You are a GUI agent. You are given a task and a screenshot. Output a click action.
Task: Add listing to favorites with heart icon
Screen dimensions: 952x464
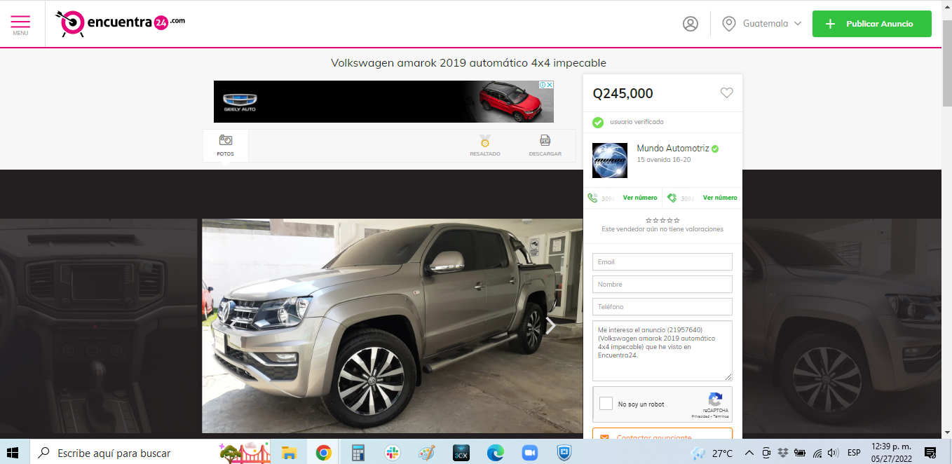click(x=726, y=93)
